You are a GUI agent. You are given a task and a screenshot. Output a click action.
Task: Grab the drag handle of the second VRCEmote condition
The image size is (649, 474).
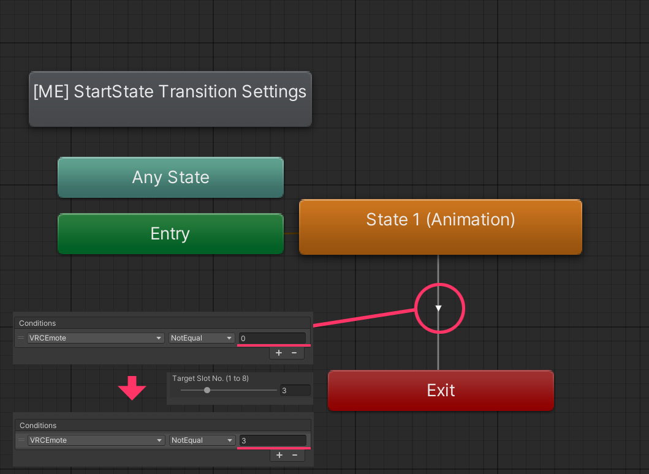tap(21, 440)
